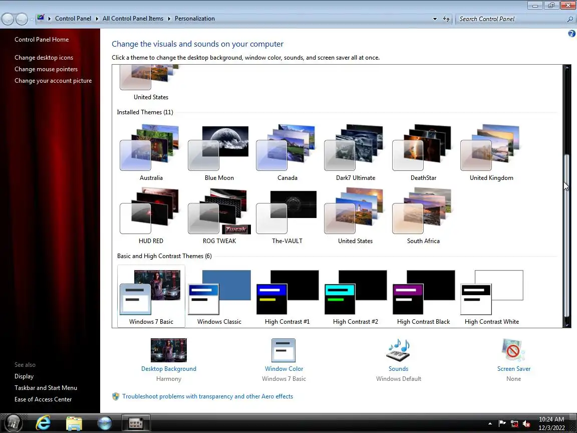This screenshot has width=577, height=433.
Task: Go to Control Panel Home
Action: coord(42,40)
